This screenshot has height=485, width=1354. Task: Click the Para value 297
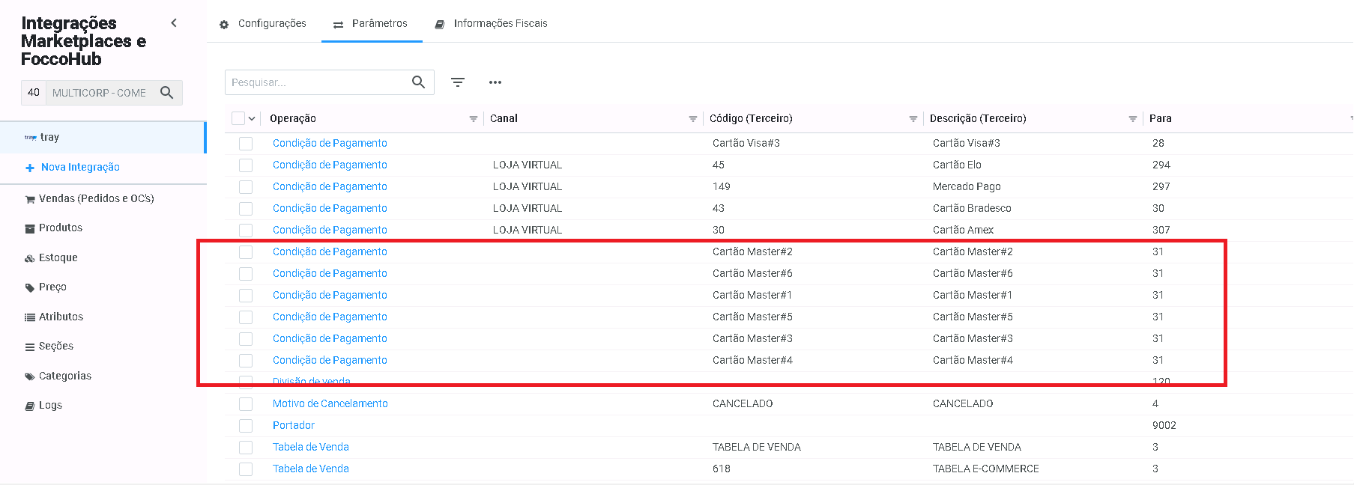[1161, 186]
